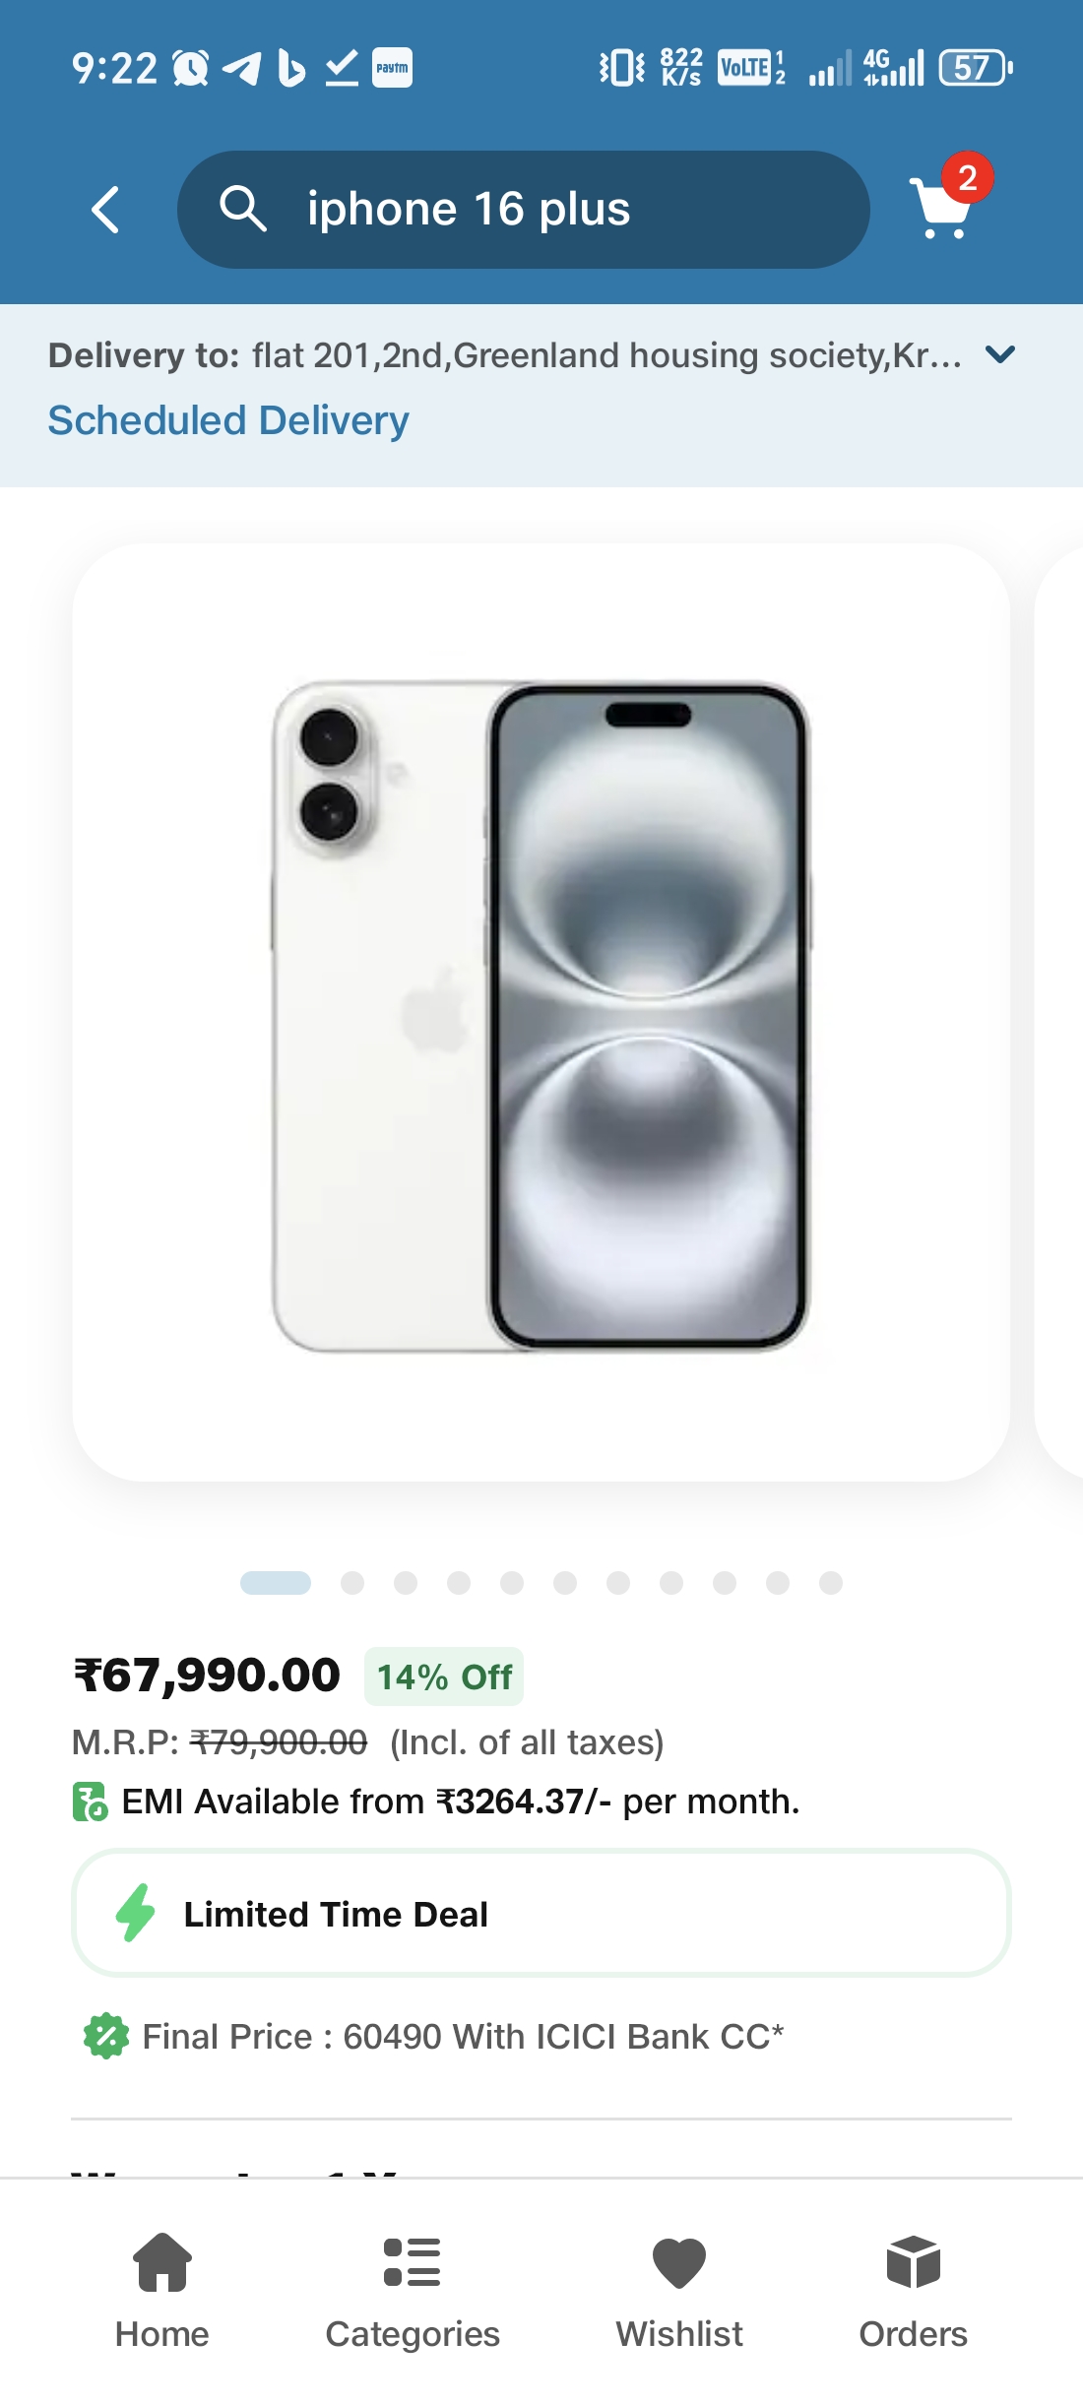
Task: Select the 14% Off discount tag
Action: [445, 1677]
